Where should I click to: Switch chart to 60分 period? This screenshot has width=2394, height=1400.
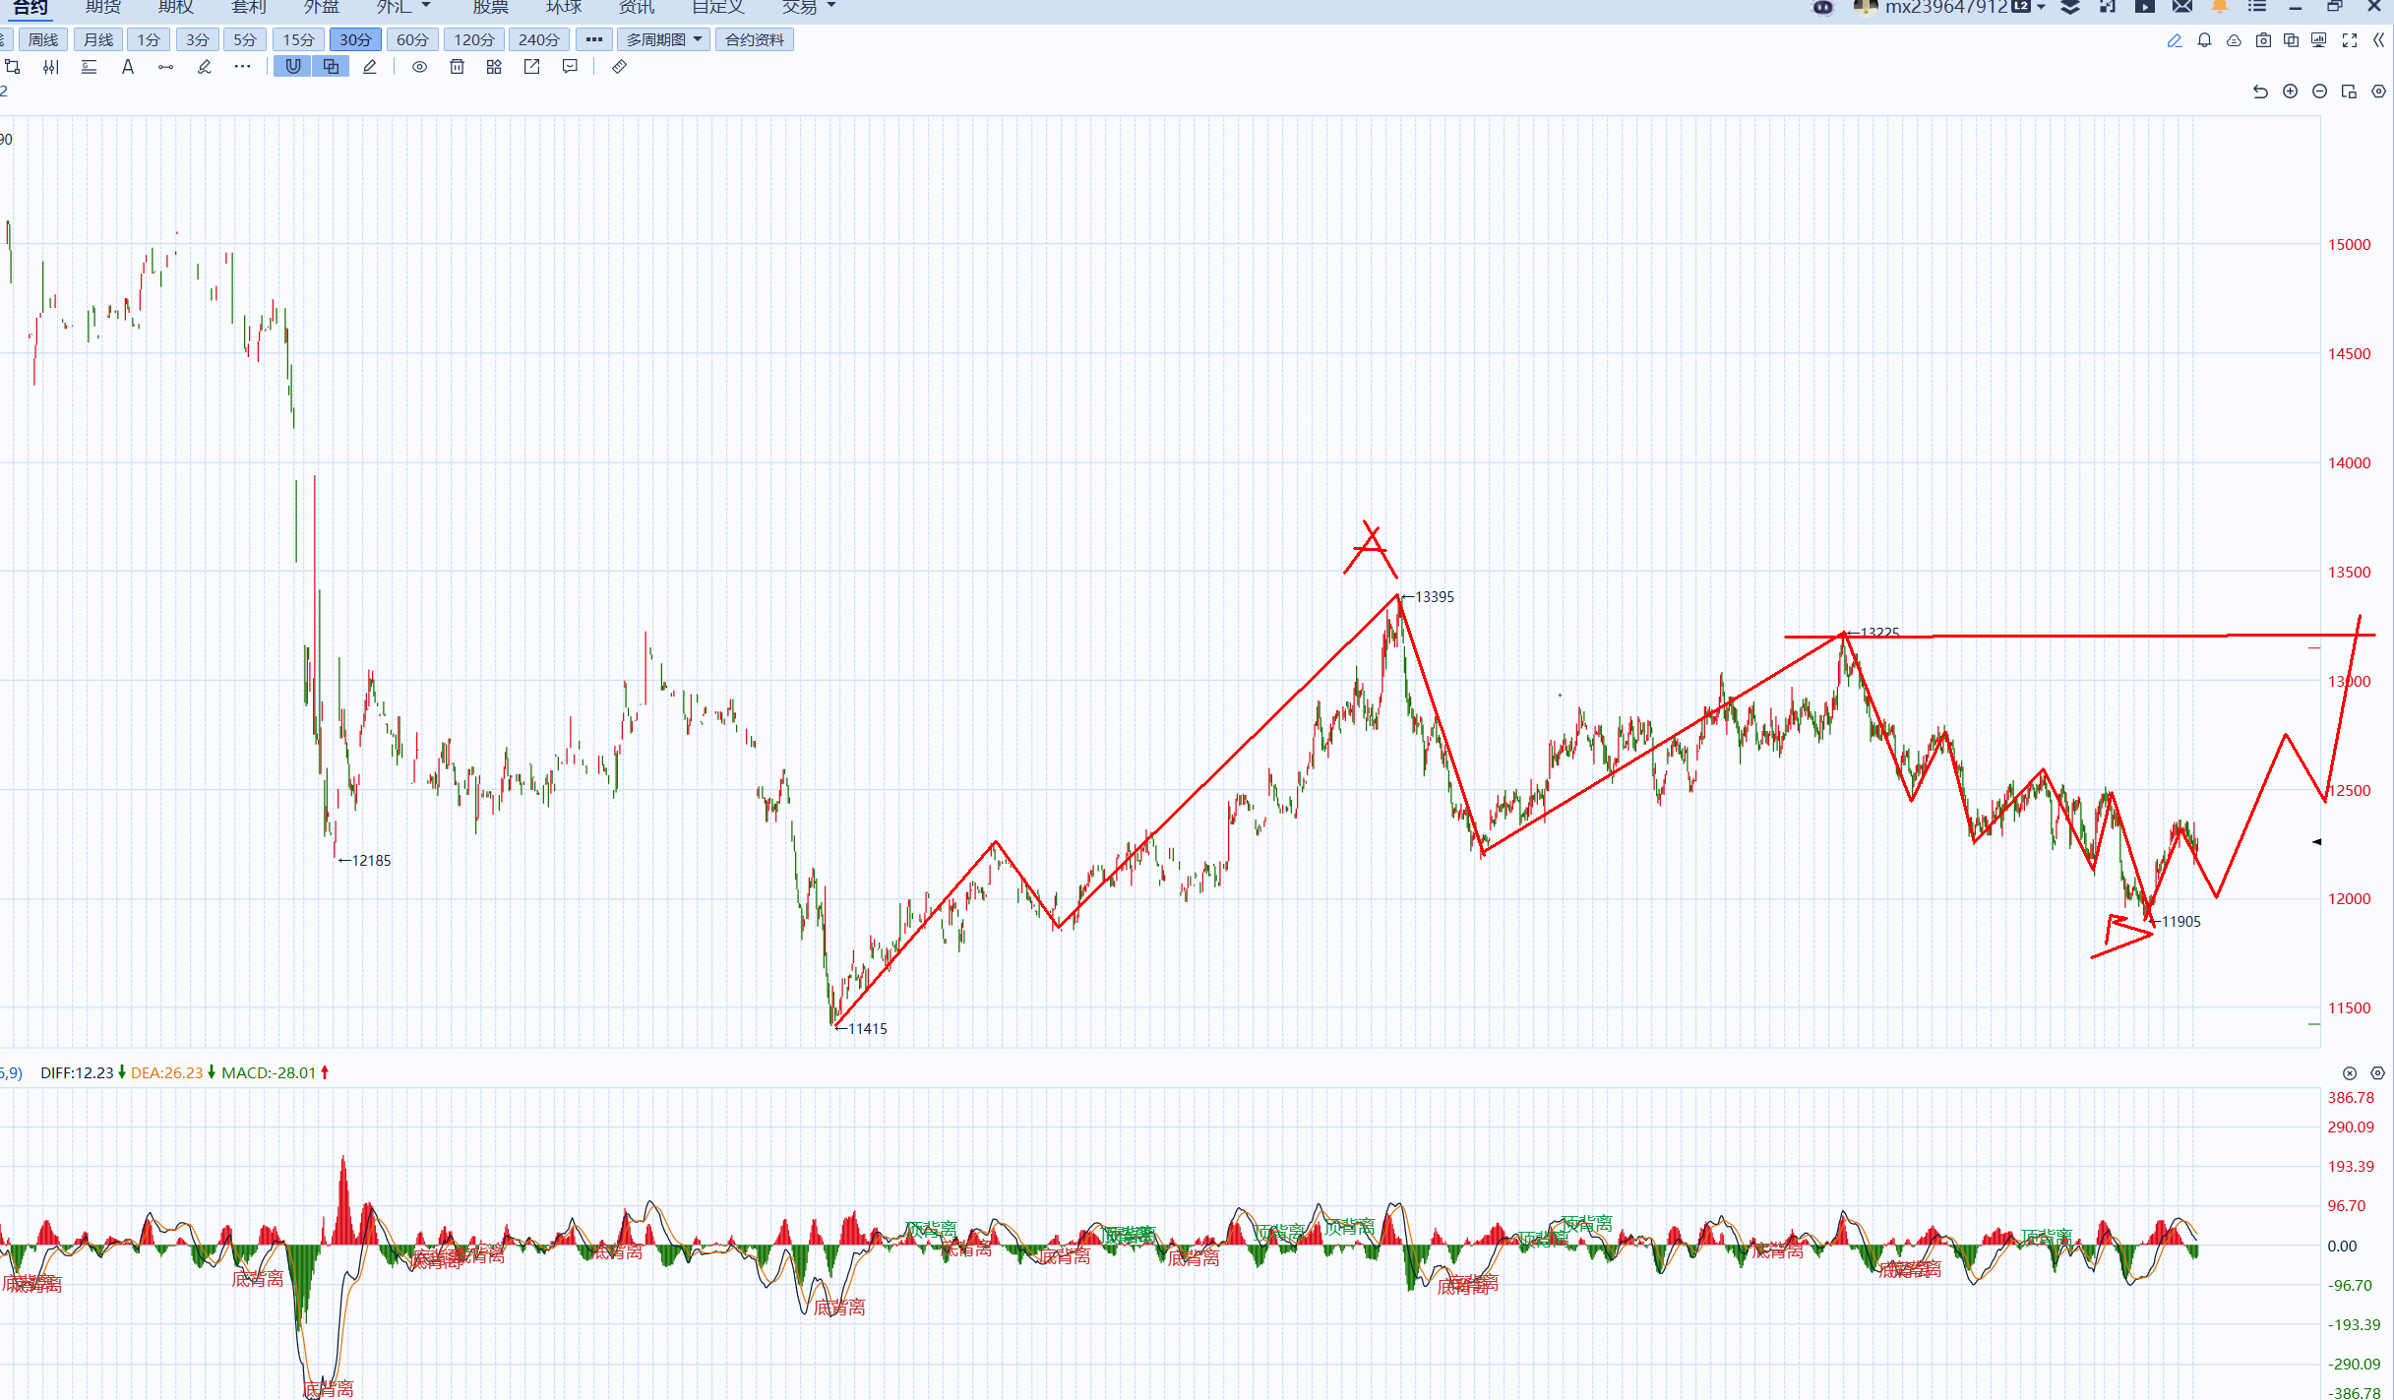tap(412, 39)
